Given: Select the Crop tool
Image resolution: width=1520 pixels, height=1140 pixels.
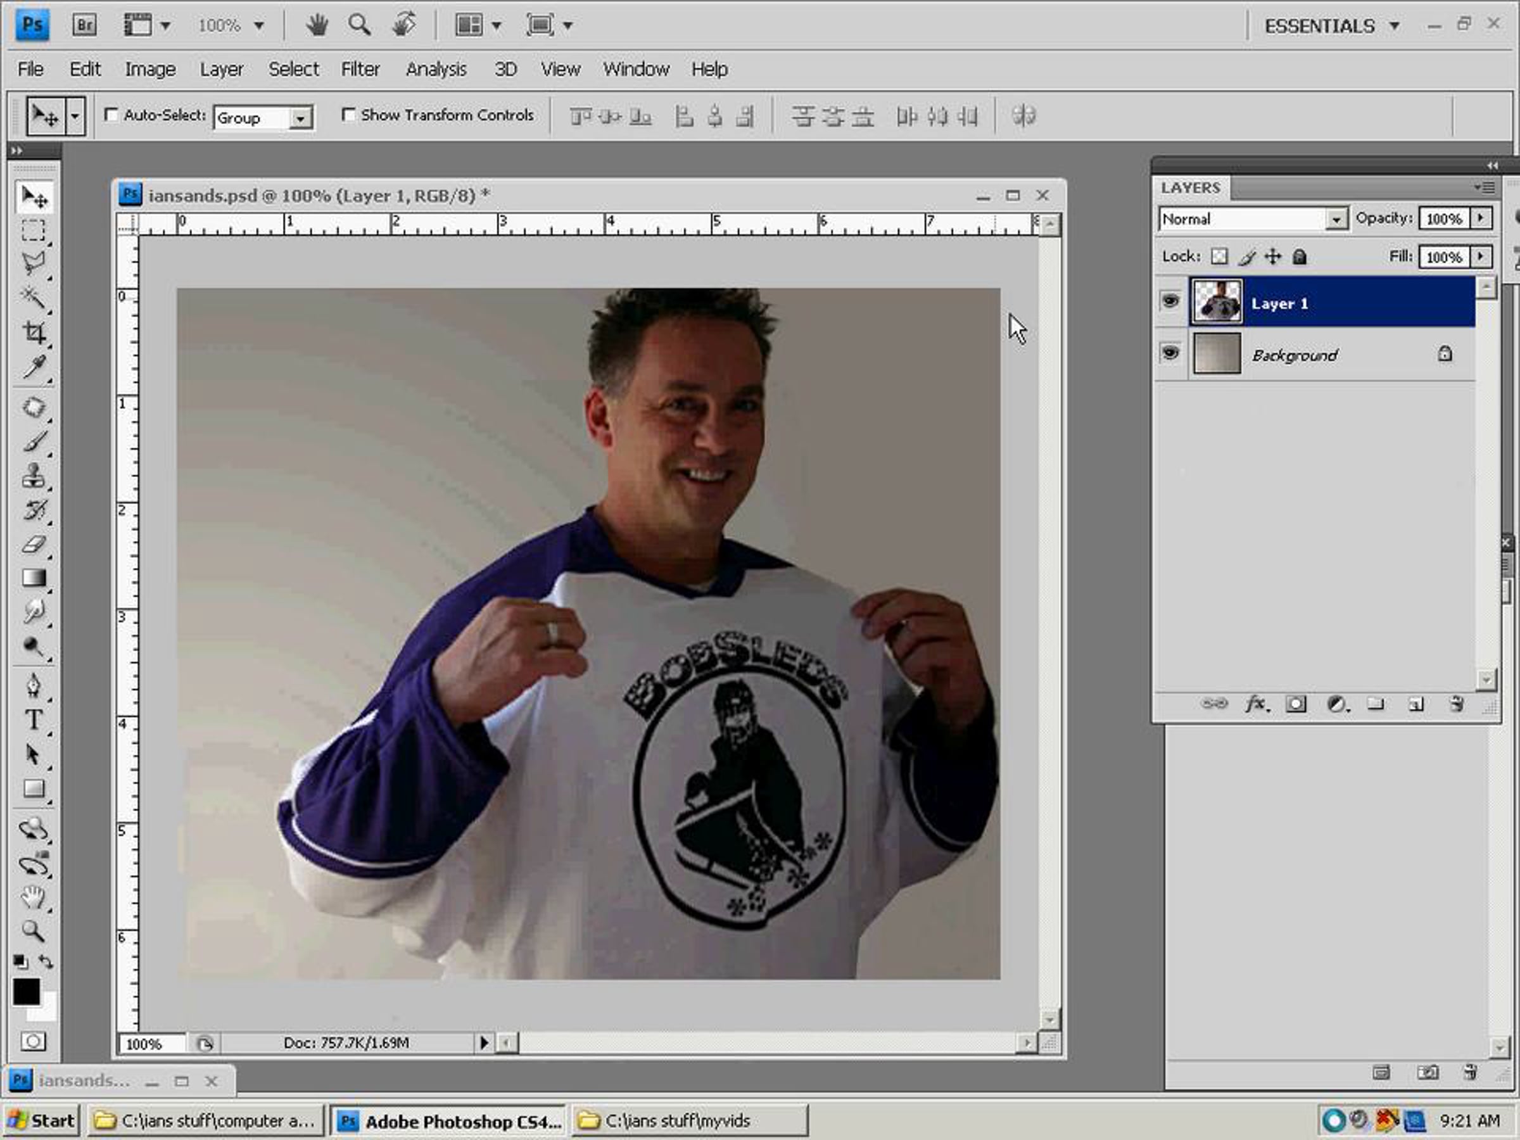Looking at the screenshot, I should (x=34, y=332).
